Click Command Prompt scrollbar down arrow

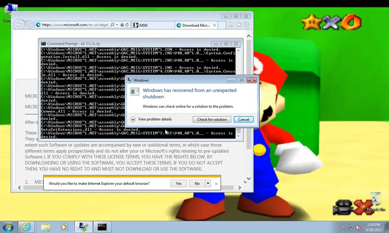pos(238,136)
